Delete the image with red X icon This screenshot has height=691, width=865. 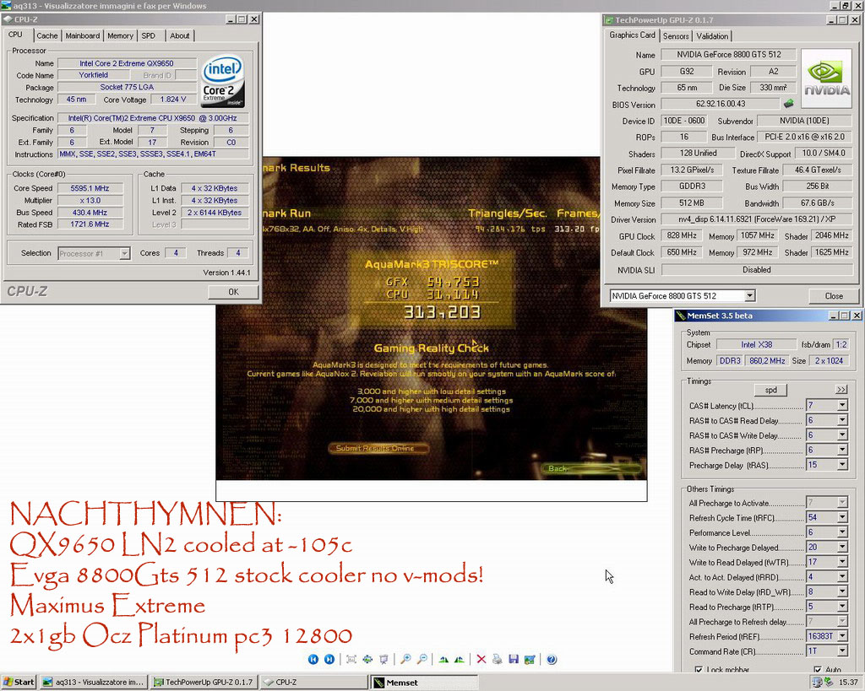coord(481,660)
